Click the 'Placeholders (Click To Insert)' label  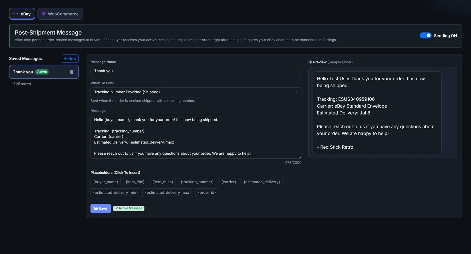115,173
